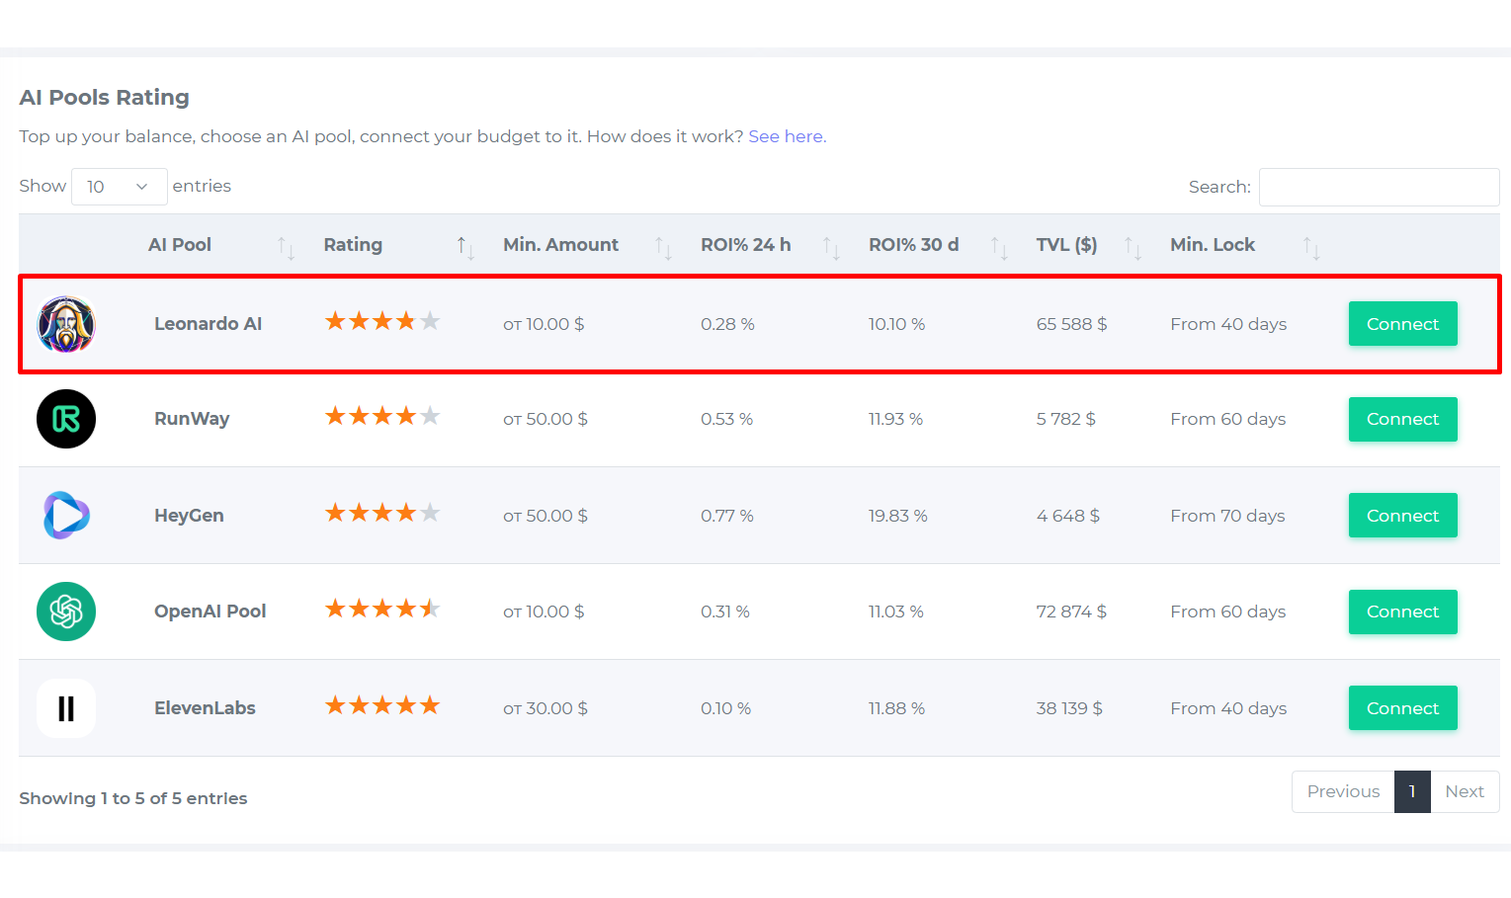Click the OpenAI Pool logo
This screenshot has width=1511, height=898.
click(x=66, y=612)
